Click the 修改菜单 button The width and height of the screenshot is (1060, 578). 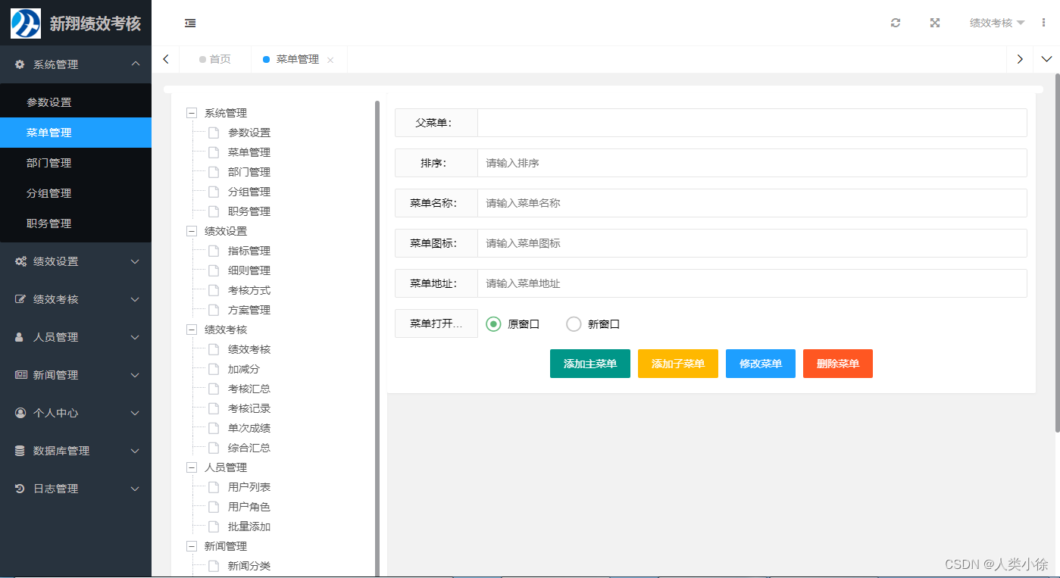coord(761,364)
